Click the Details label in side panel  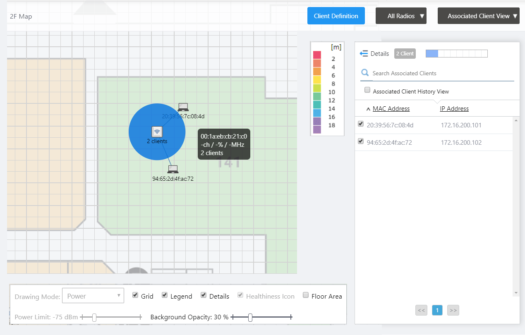[x=380, y=54]
